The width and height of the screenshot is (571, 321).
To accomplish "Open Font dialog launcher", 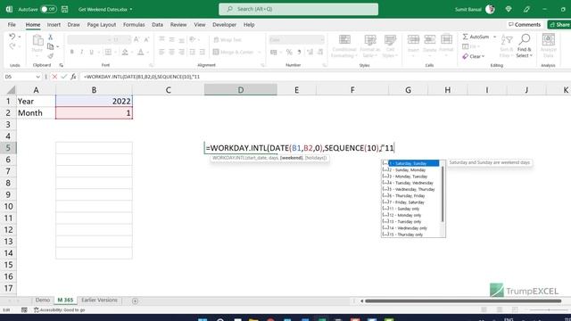I will coord(151,65).
